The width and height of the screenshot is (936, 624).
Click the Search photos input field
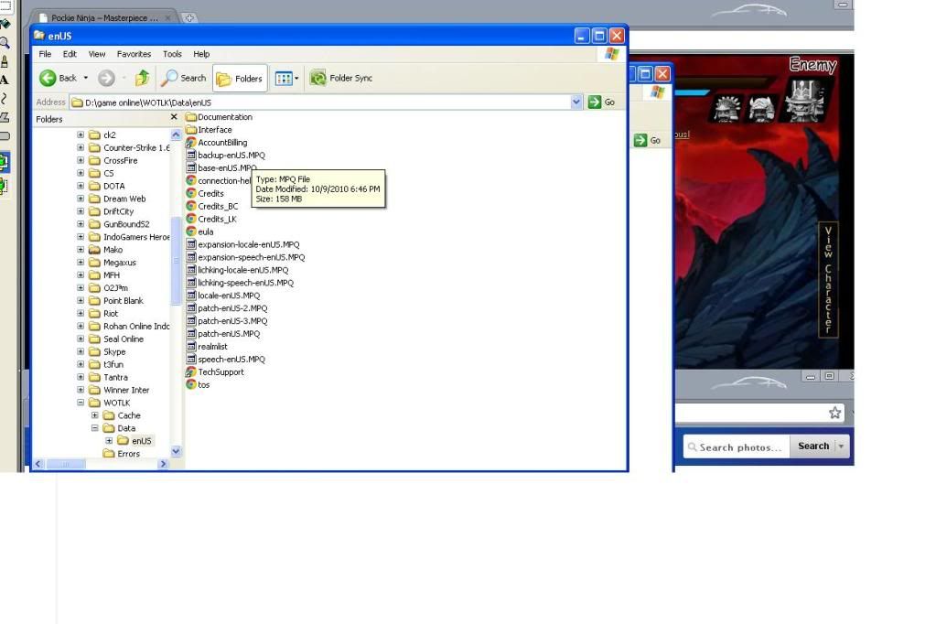pyautogui.click(x=737, y=446)
